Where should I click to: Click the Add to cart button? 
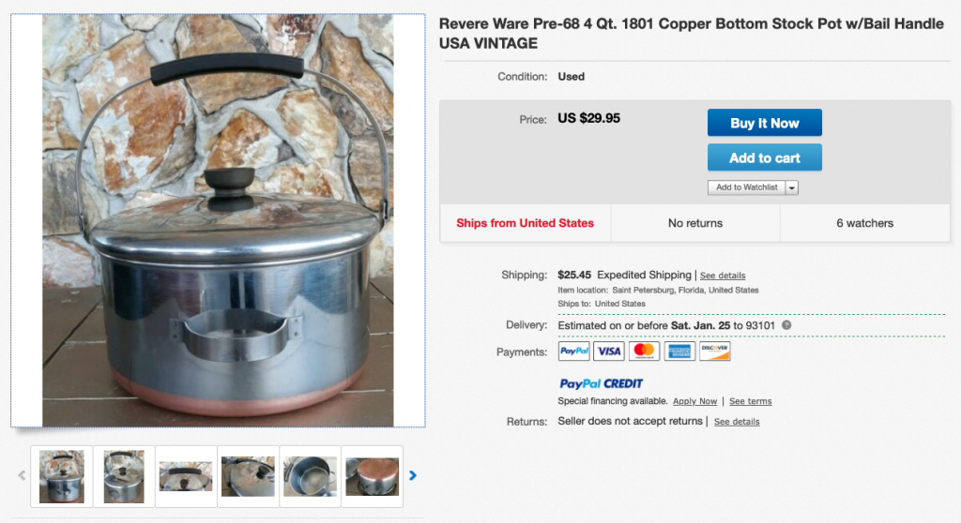[x=764, y=157]
